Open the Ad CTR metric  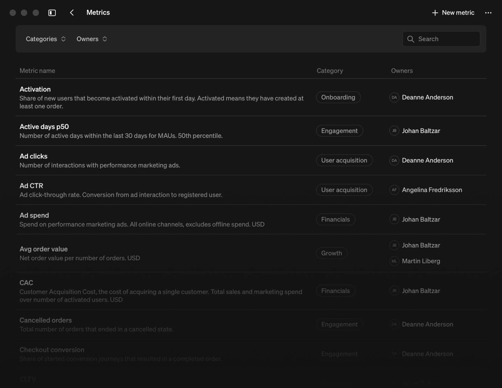click(x=31, y=186)
